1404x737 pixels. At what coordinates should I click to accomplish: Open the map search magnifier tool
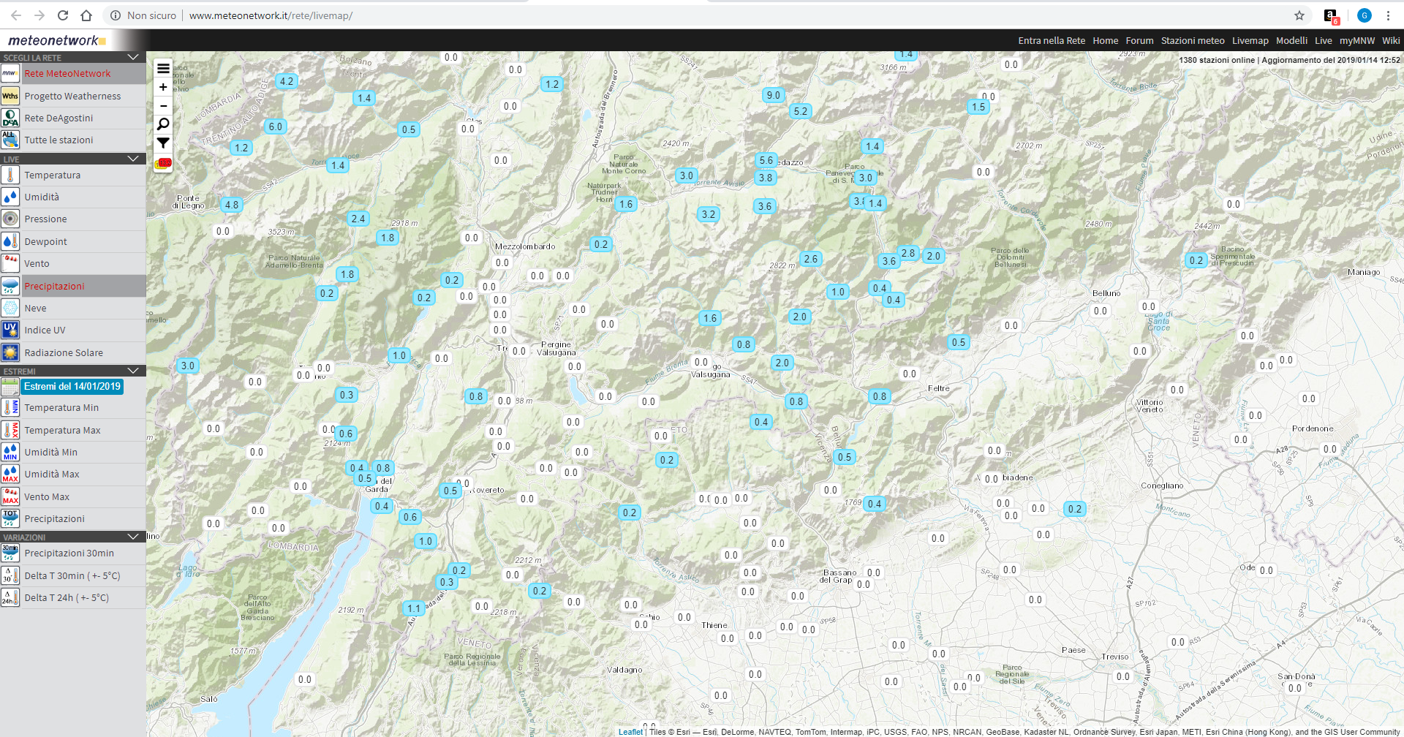(163, 124)
